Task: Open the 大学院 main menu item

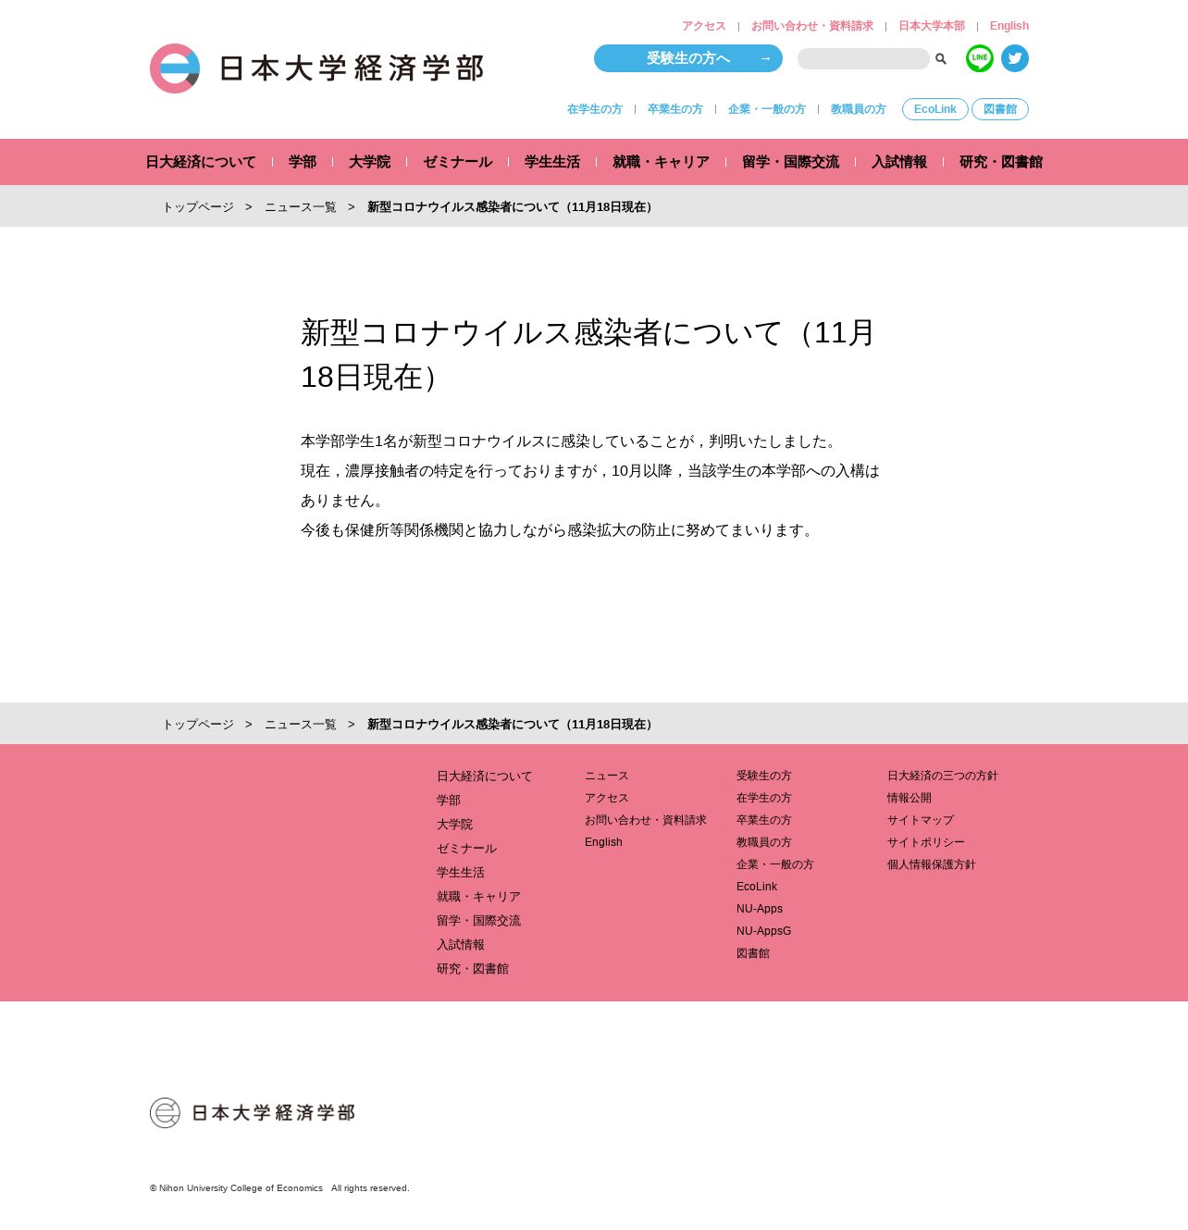Action: (370, 162)
